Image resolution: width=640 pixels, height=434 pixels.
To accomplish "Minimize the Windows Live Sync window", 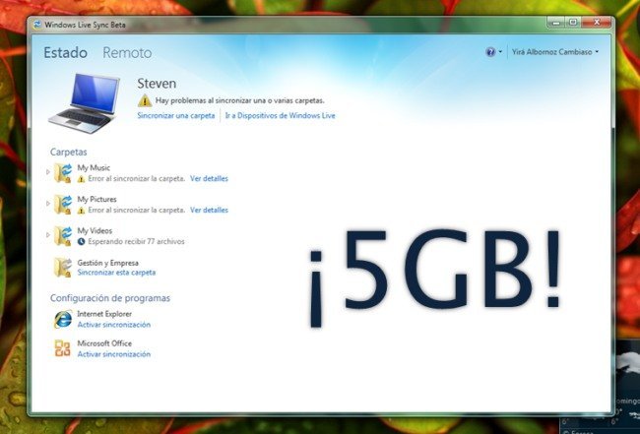I will (556, 23).
